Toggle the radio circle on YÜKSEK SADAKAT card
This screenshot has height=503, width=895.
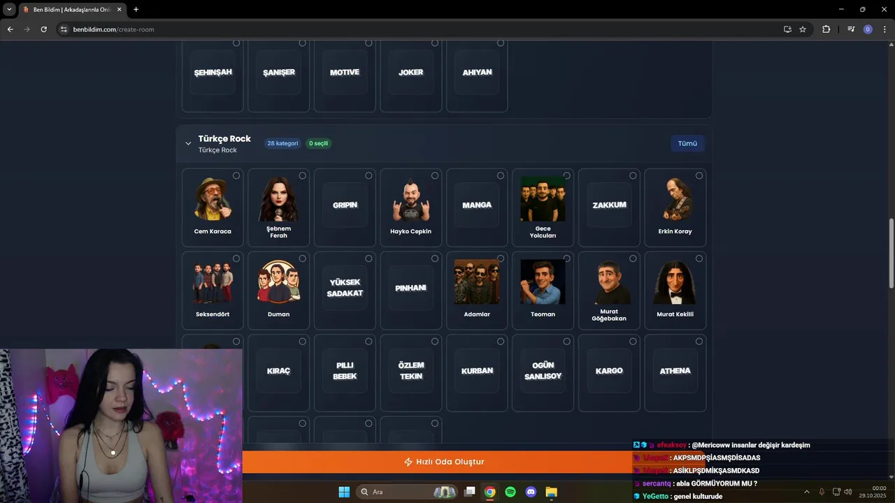tap(368, 258)
